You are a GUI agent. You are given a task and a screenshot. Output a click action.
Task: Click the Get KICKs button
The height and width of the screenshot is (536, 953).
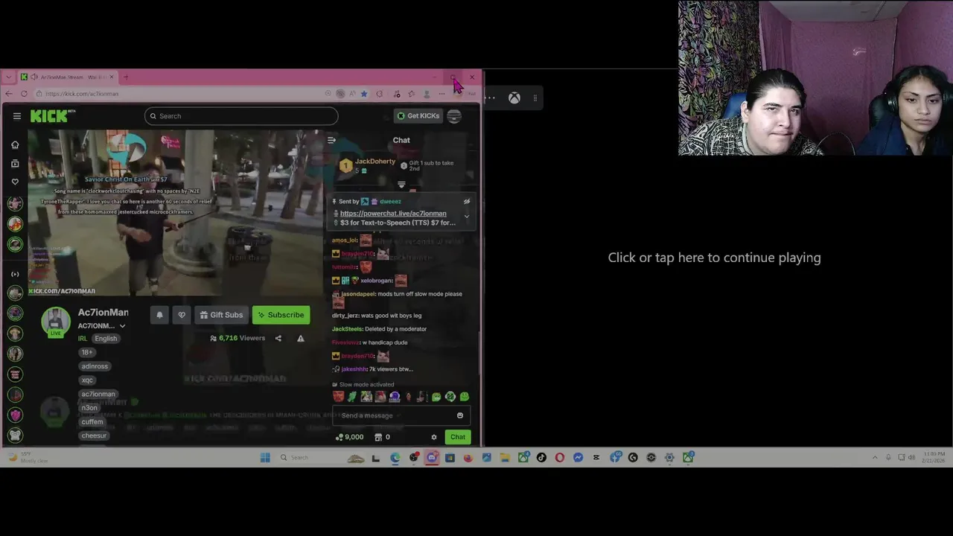coord(418,116)
